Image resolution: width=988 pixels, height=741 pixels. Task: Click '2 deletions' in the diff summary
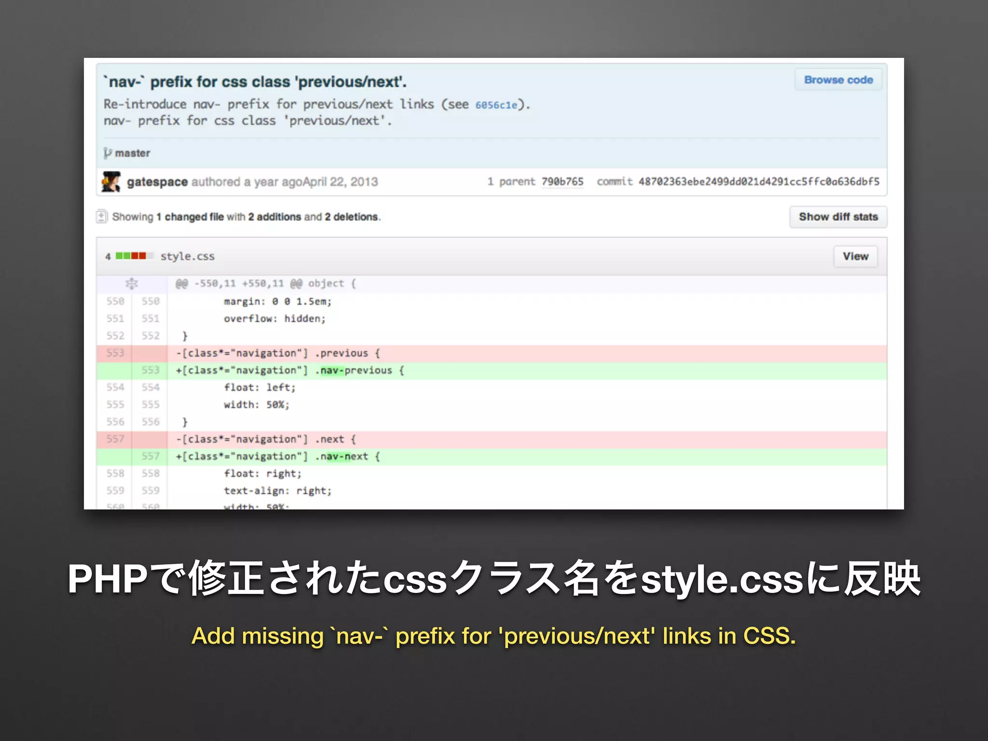pos(352,217)
